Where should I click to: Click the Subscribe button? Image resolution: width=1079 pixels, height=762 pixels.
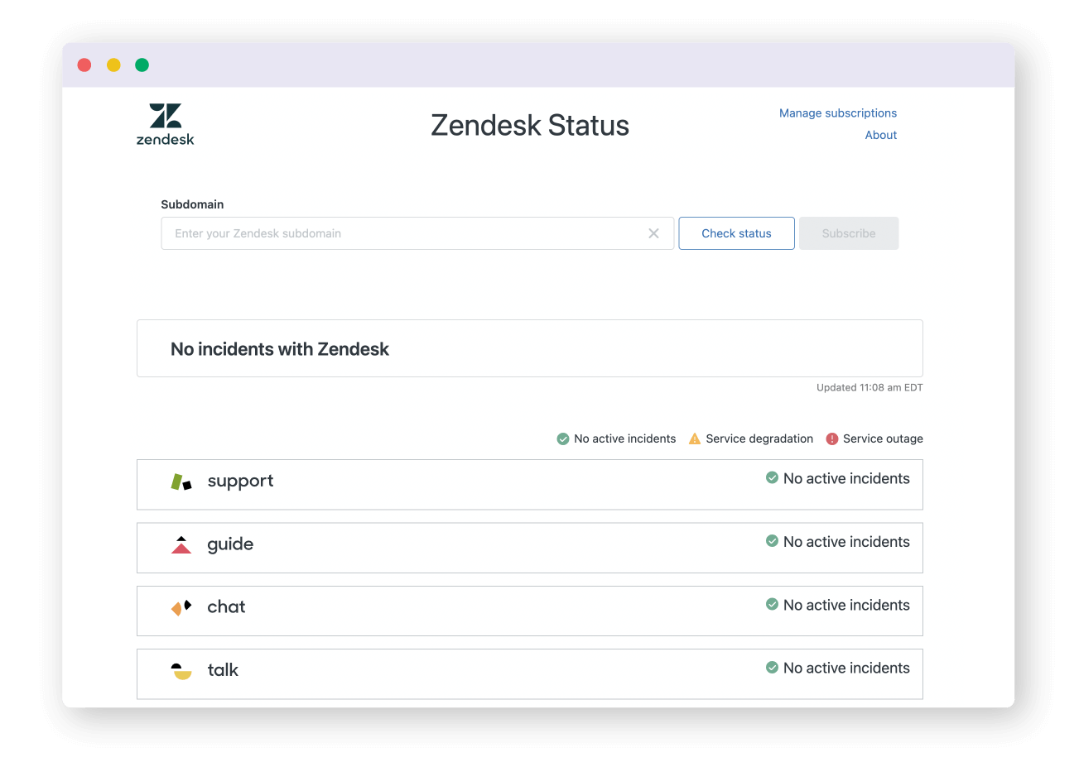tap(849, 233)
